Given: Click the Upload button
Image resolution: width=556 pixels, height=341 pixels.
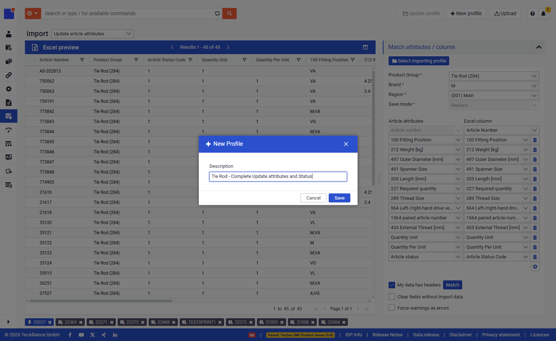Looking at the screenshot, I should coord(505,13).
